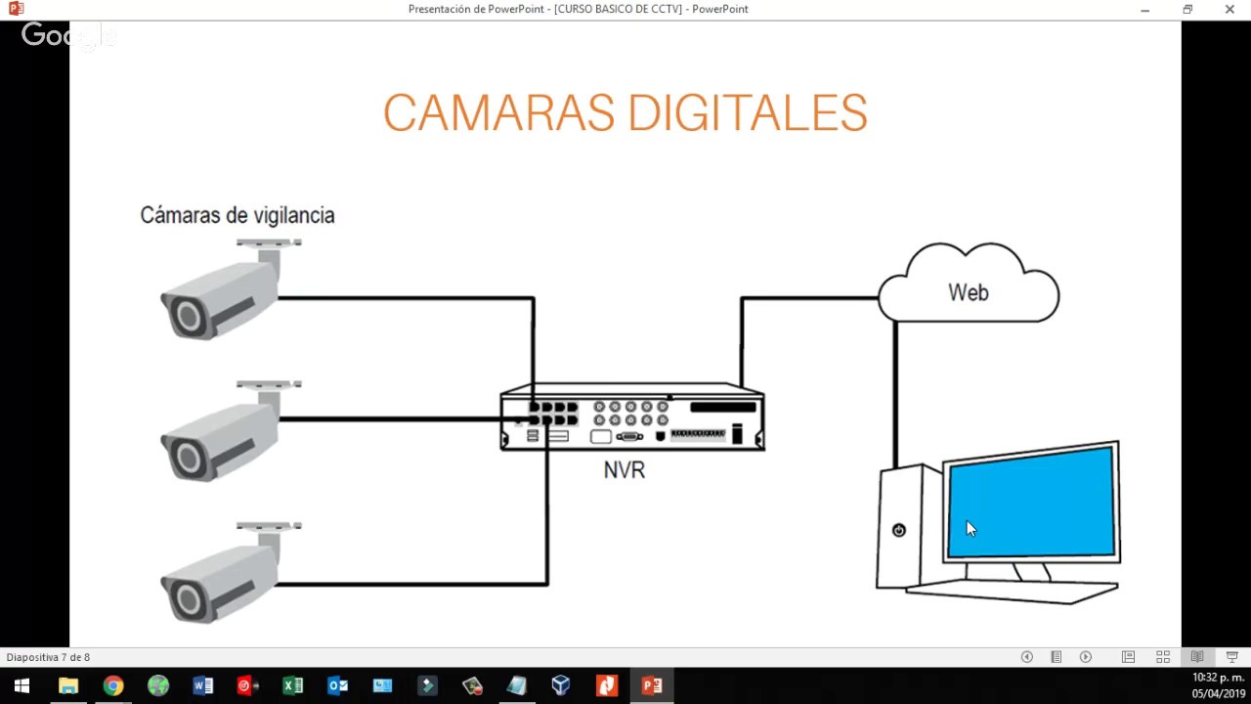Advance to the next slide
The image size is (1251, 704).
pyautogui.click(x=1086, y=657)
